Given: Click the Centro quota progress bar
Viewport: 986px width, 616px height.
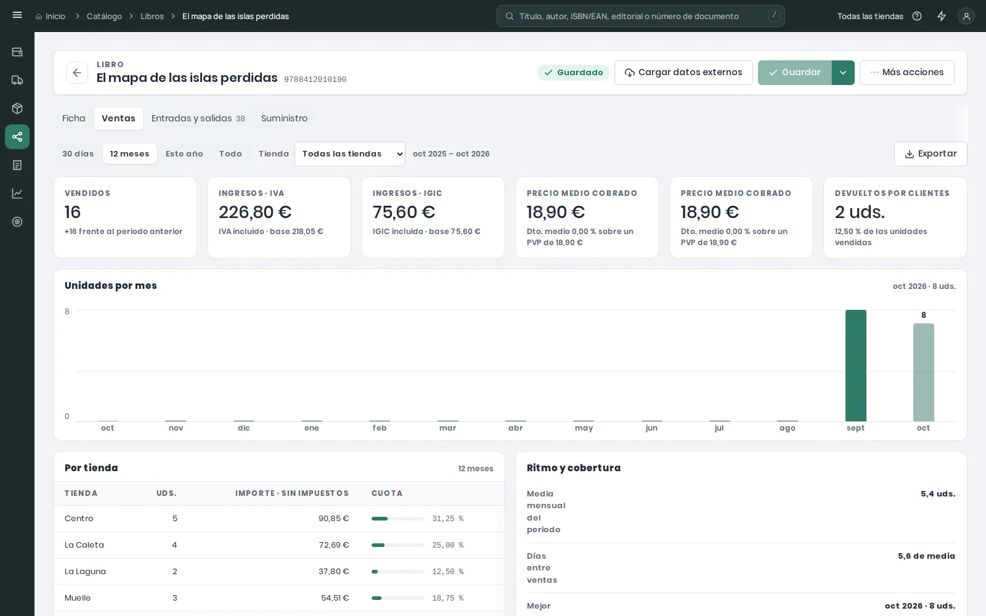Looking at the screenshot, I should (x=398, y=519).
